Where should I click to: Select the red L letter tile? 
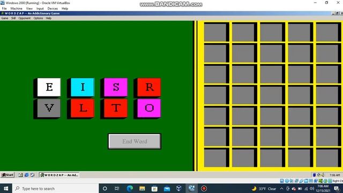[x=83, y=108]
